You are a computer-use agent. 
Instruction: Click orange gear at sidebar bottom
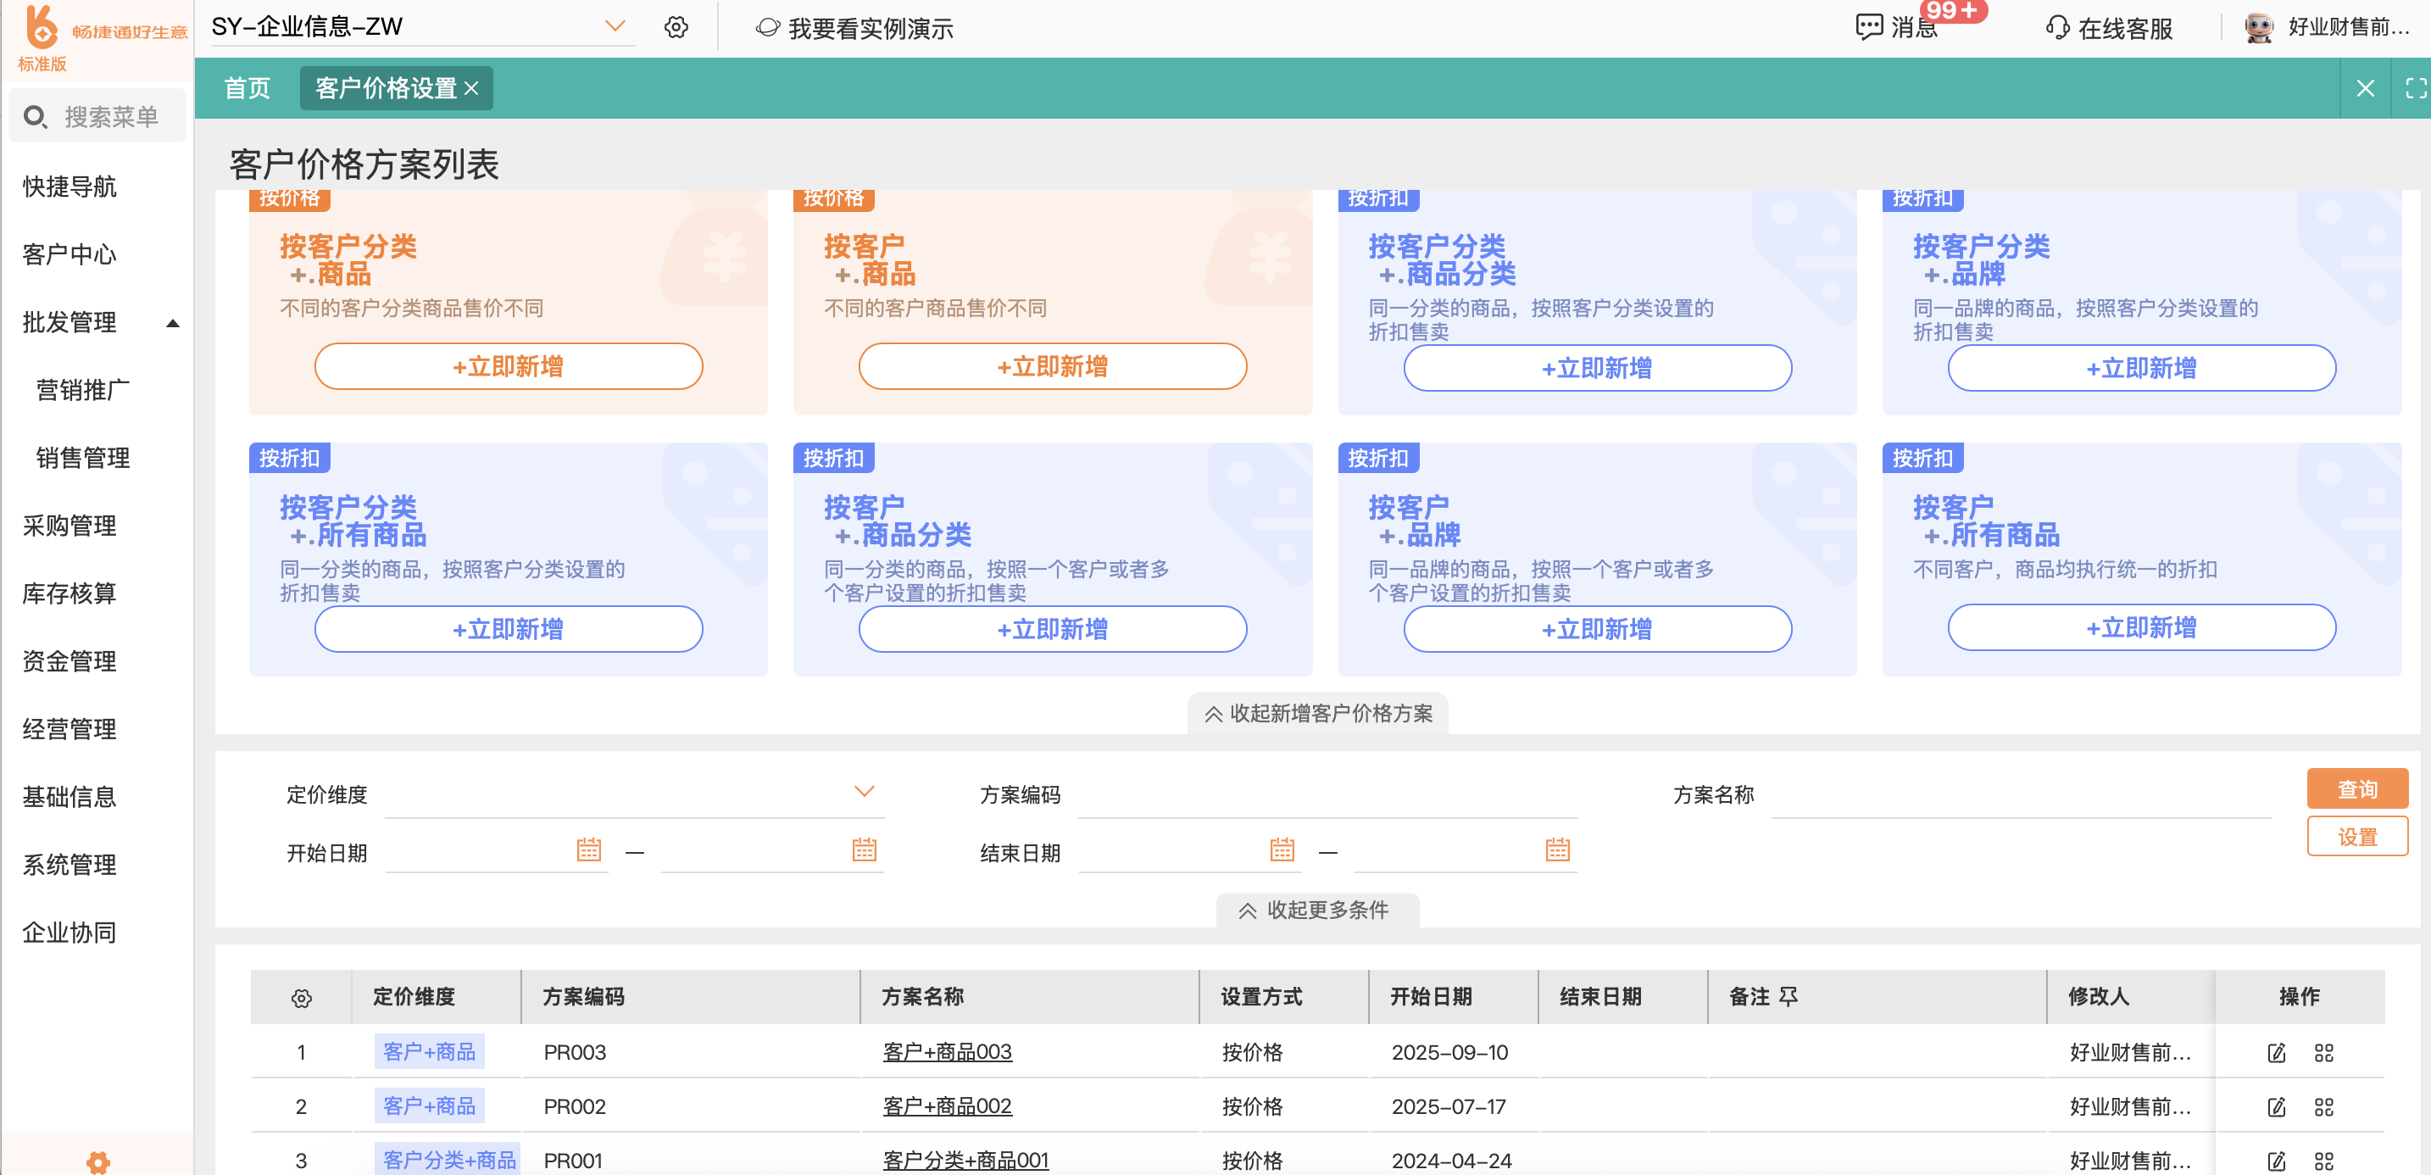98,1161
